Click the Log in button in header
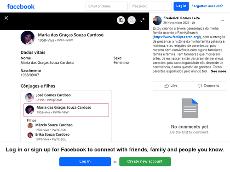The image size is (230, 172). click(181, 6)
